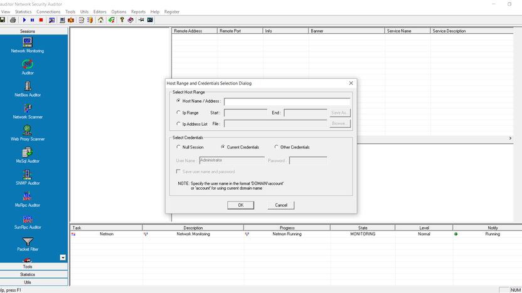
Task: Click the Ip Range End field
Action: pos(306,113)
